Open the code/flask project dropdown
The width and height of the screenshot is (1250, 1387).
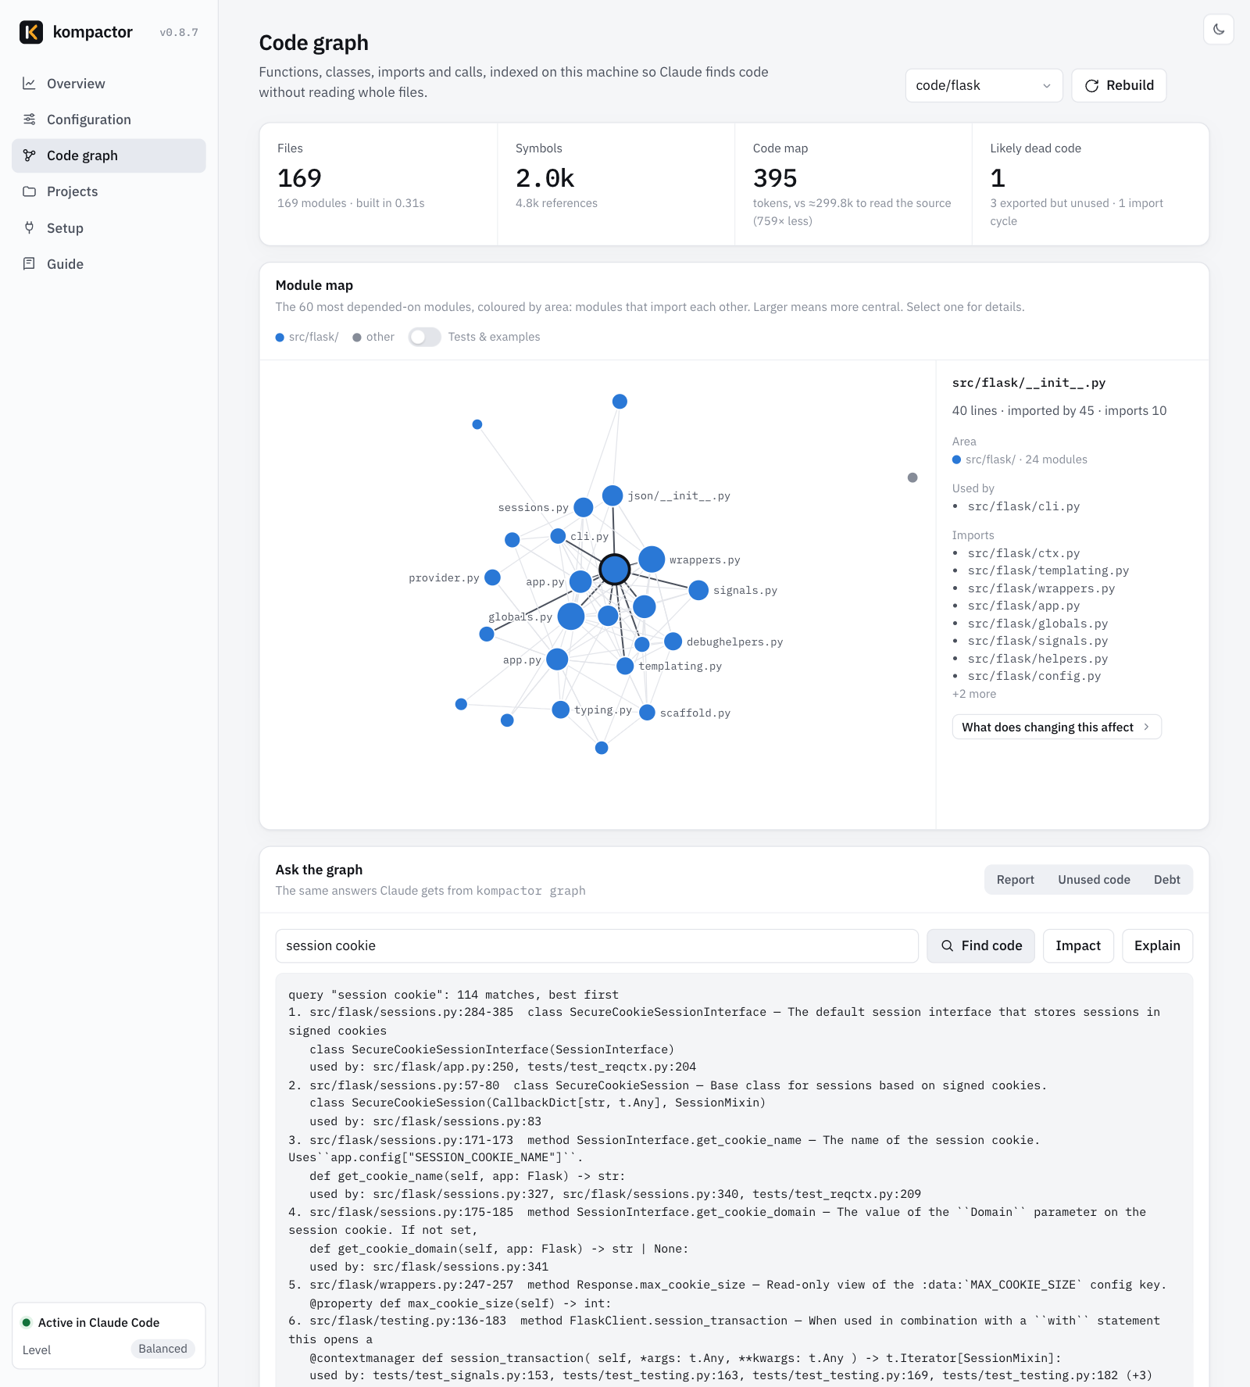(x=984, y=86)
